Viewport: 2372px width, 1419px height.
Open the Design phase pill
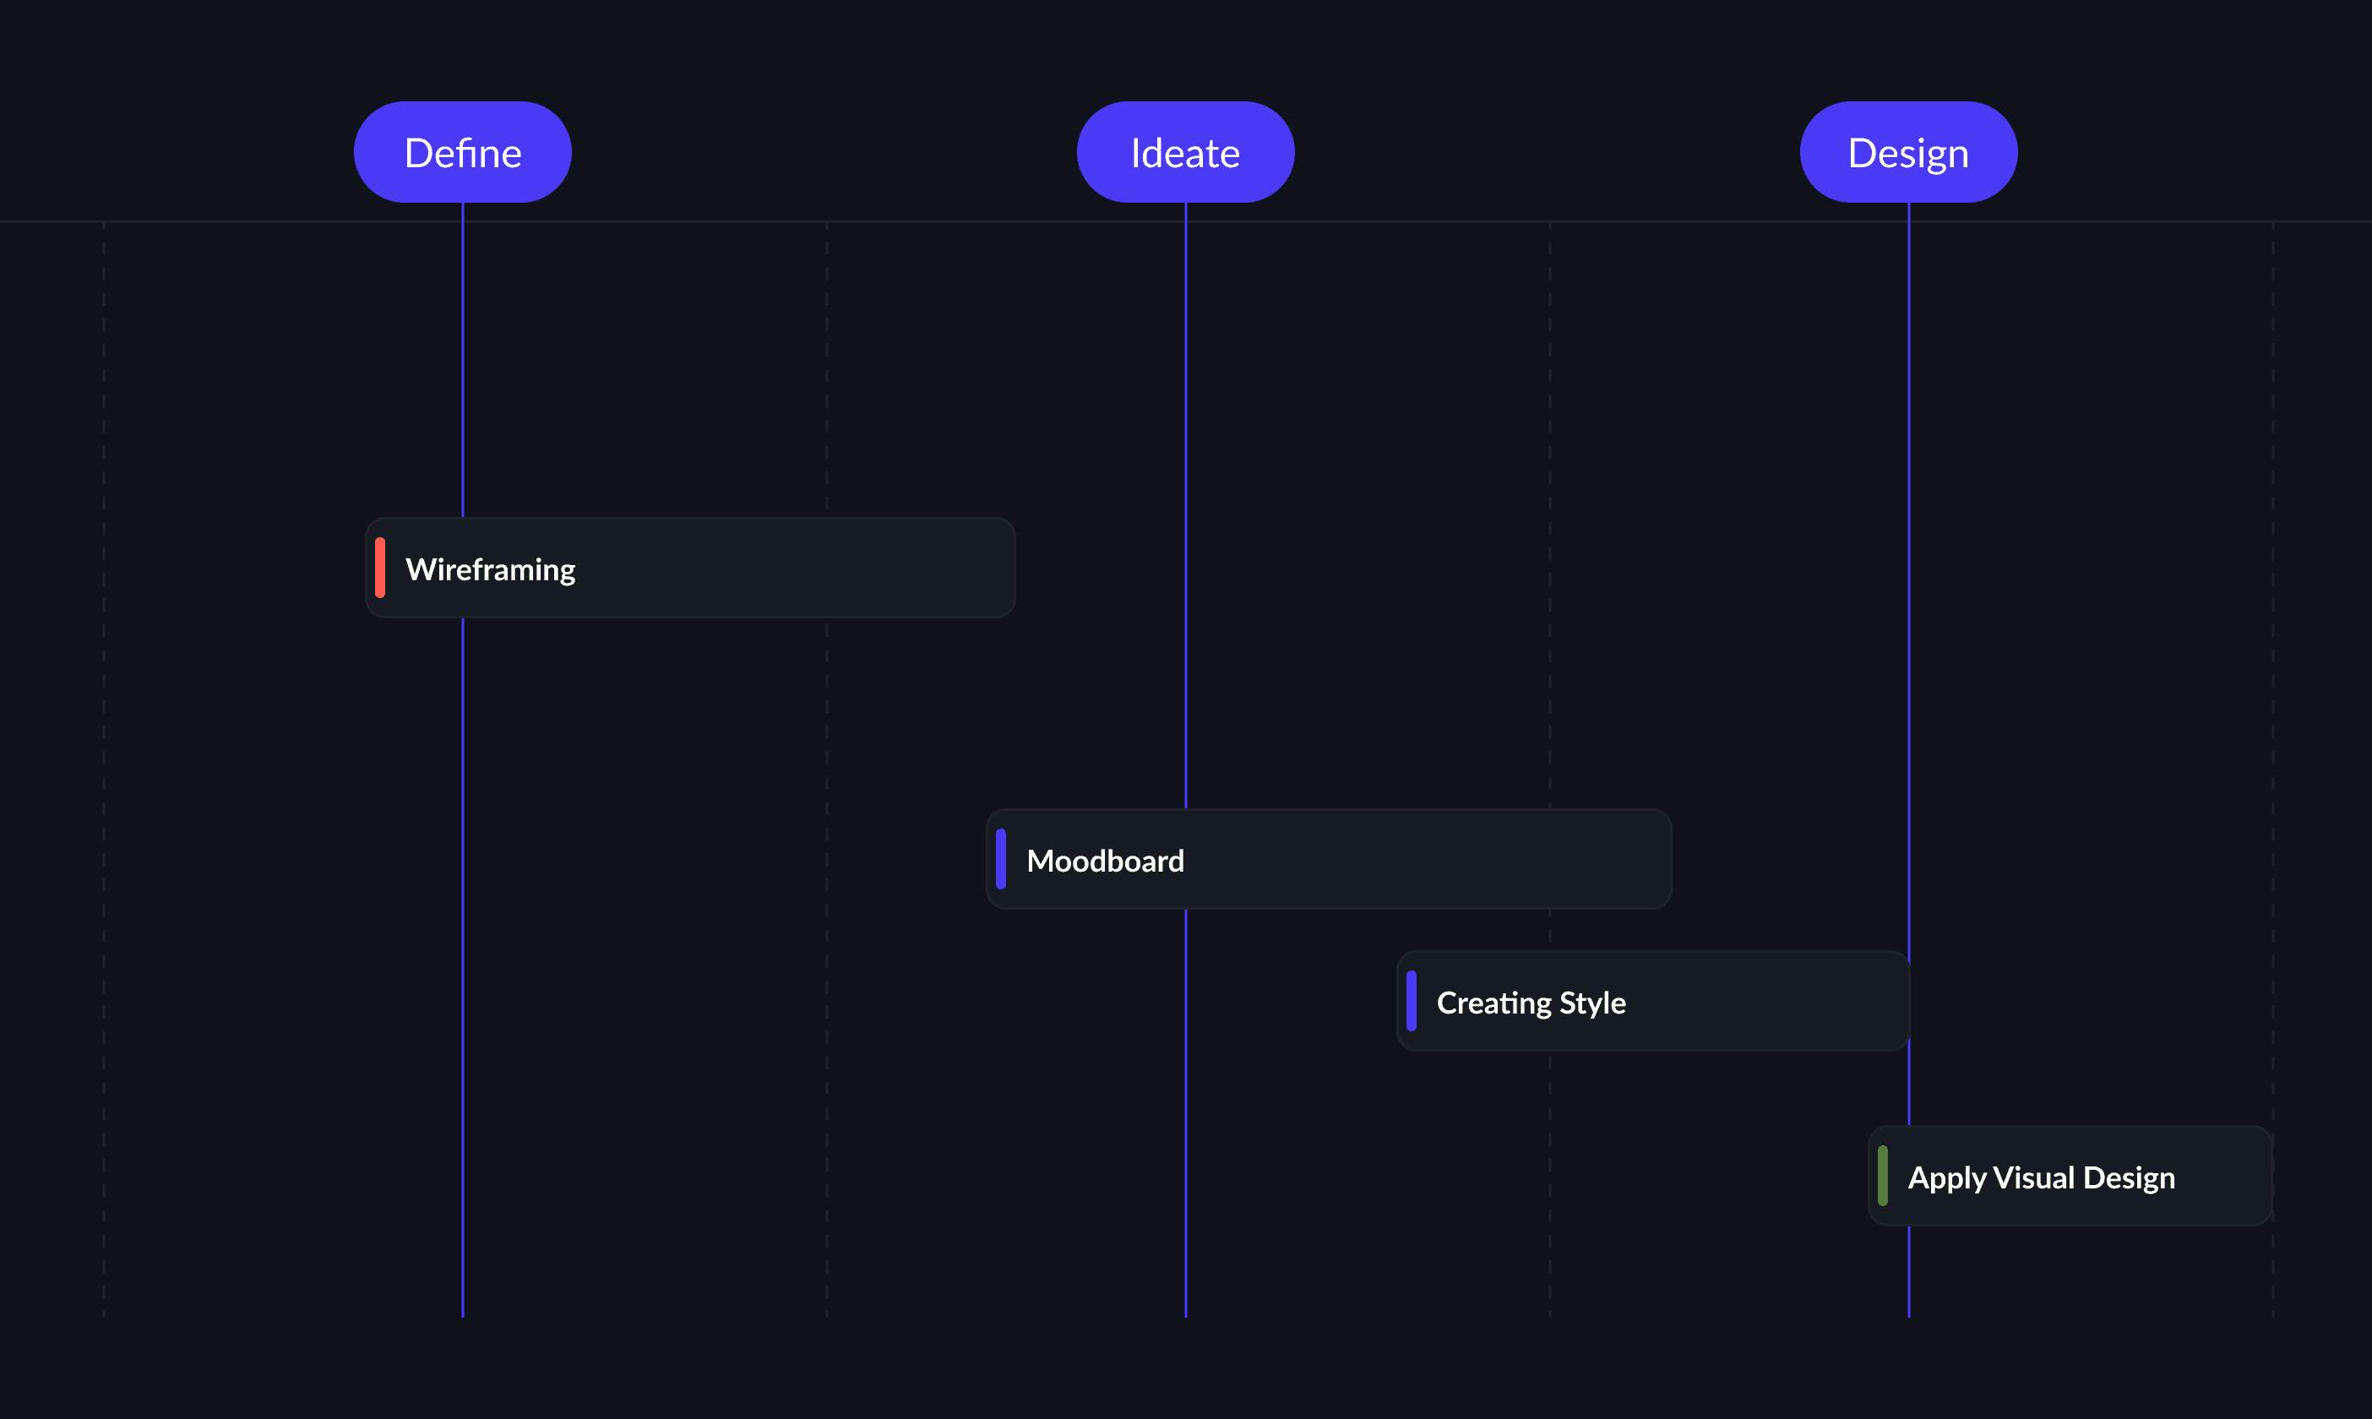click(1908, 152)
